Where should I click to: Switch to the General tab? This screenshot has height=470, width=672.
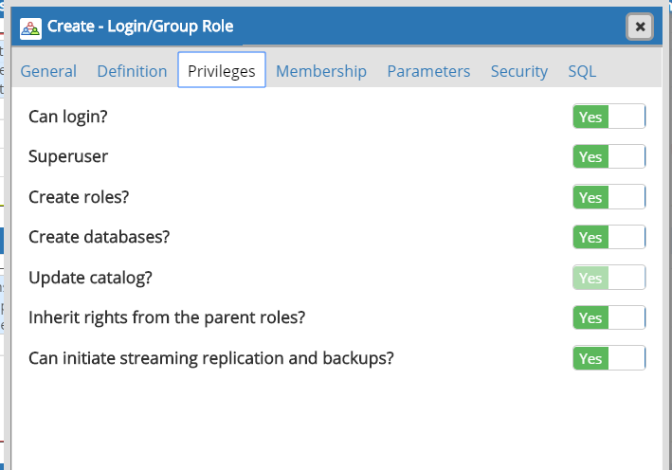coord(48,71)
